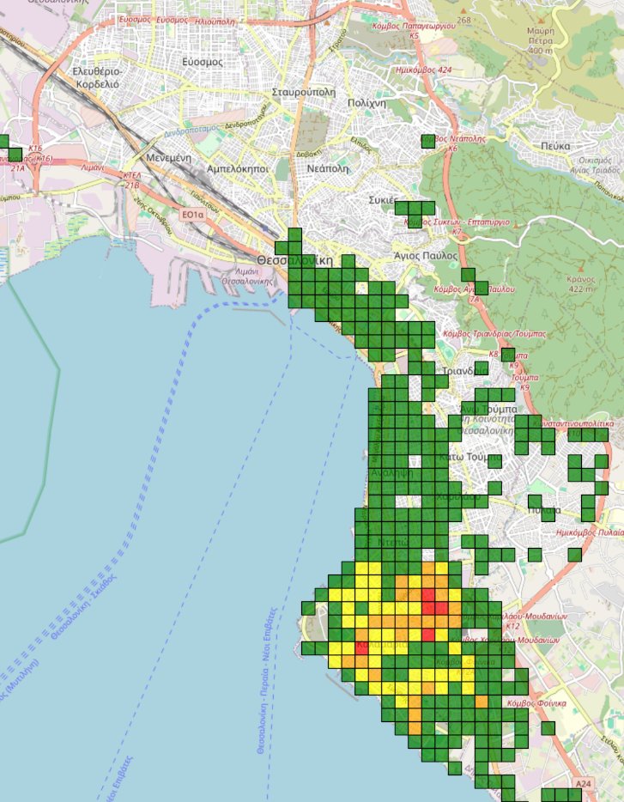624x802 pixels.
Task: Select the Πυλαία label
Action: click(544, 510)
